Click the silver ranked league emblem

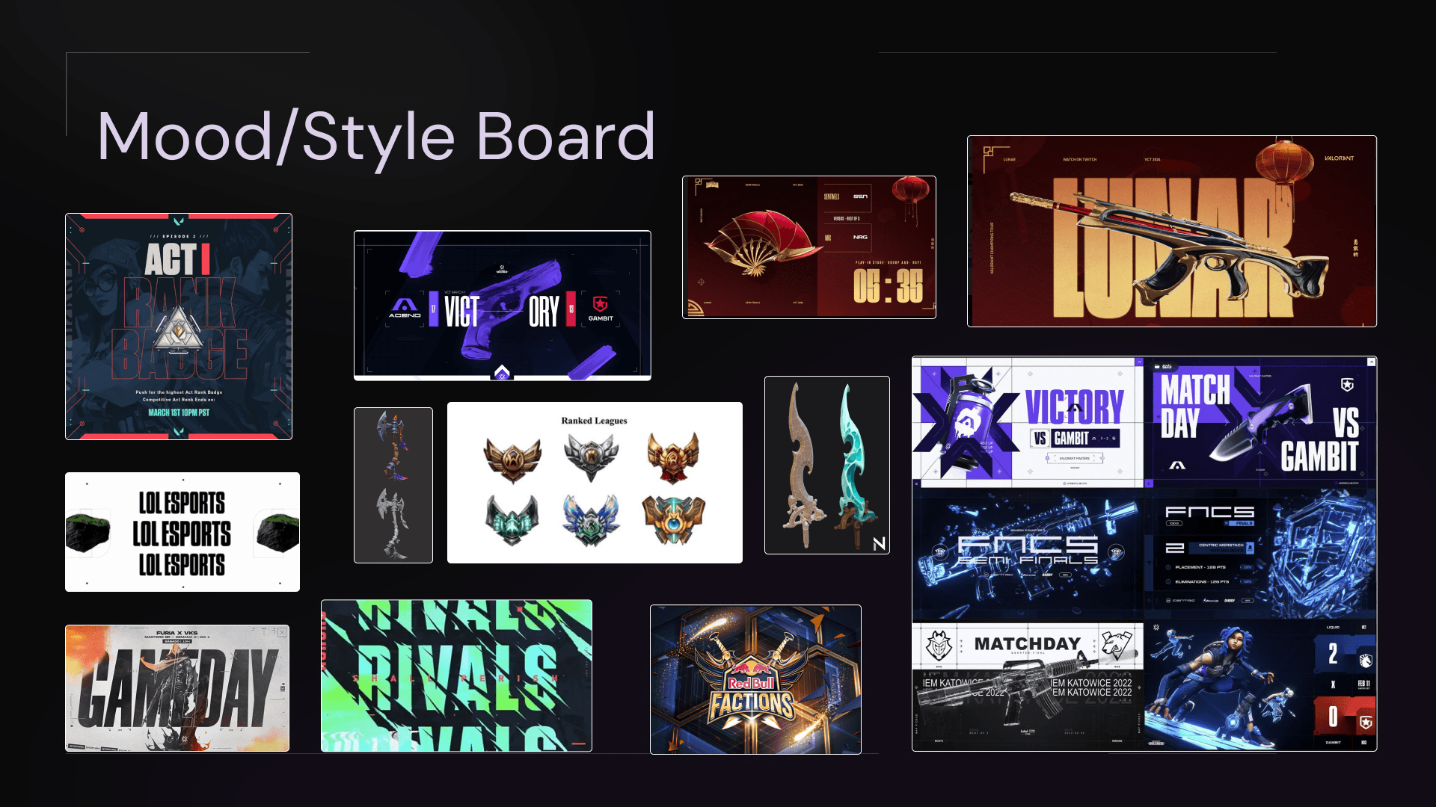click(x=591, y=456)
